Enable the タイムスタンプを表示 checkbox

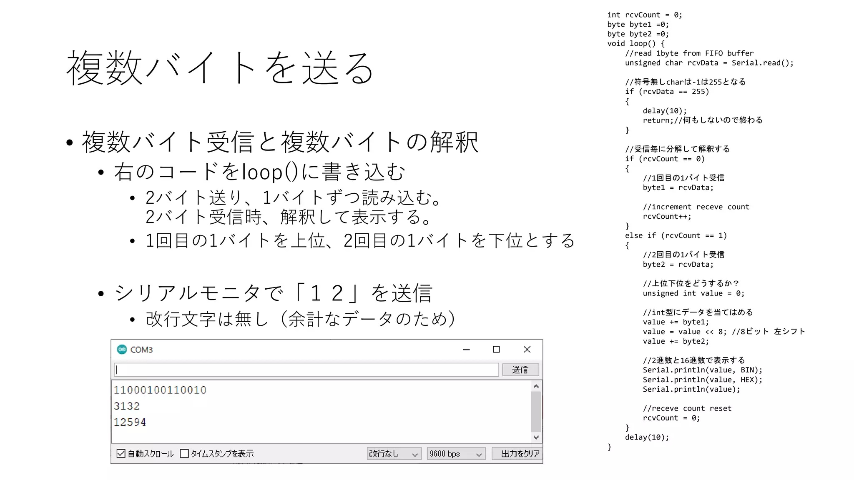click(184, 453)
